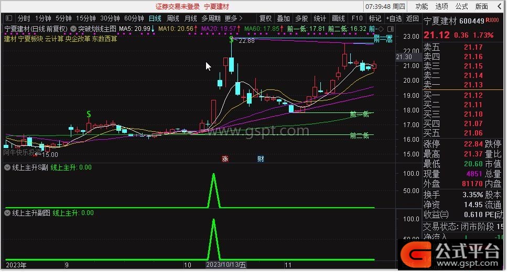508x272 pixels.
Task: Click the 最低 value 20.60
Action: pyautogui.click(x=473, y=164)
